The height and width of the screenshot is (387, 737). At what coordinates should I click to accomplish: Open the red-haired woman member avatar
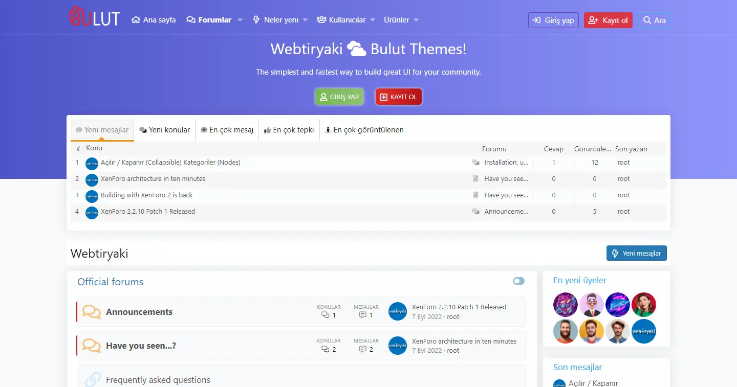point(643,305)
